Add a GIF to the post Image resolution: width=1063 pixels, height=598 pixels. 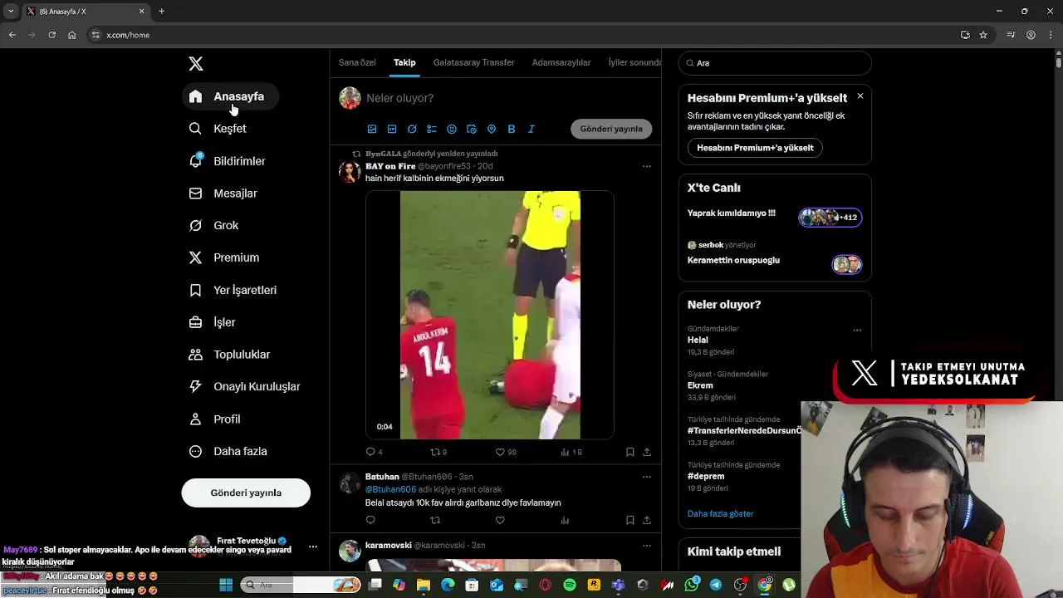pyautogui.click(x=392, y=129)
